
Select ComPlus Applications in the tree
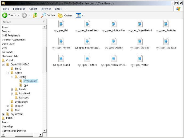(14, 40)
